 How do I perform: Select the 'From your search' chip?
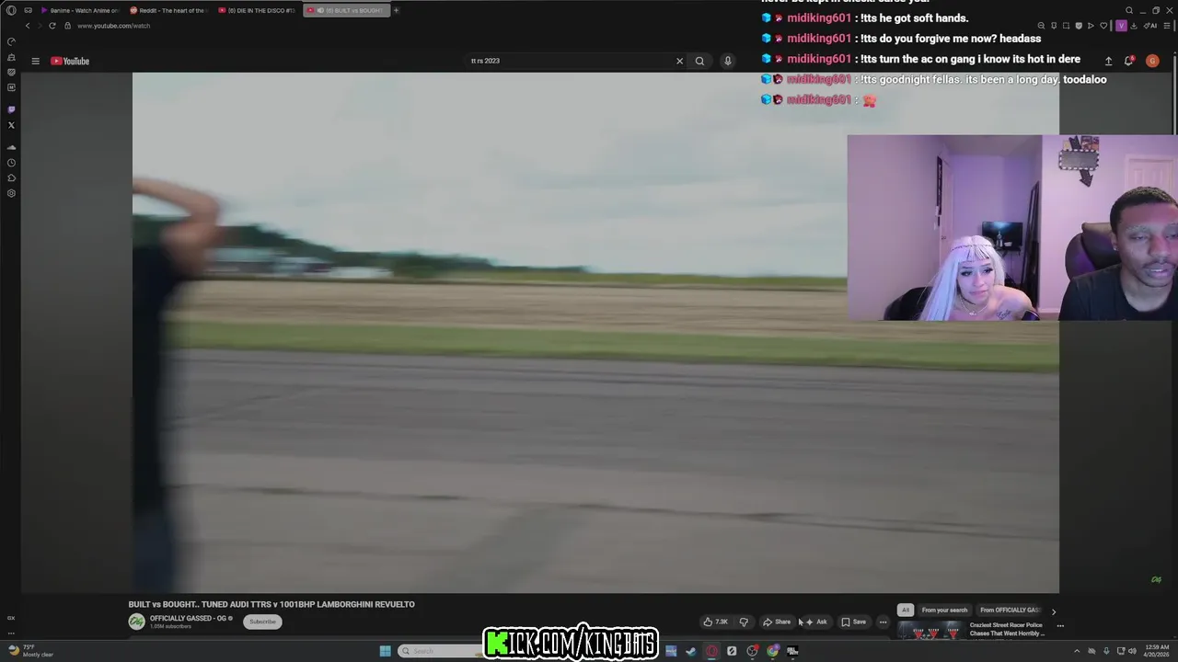point(944,610)
